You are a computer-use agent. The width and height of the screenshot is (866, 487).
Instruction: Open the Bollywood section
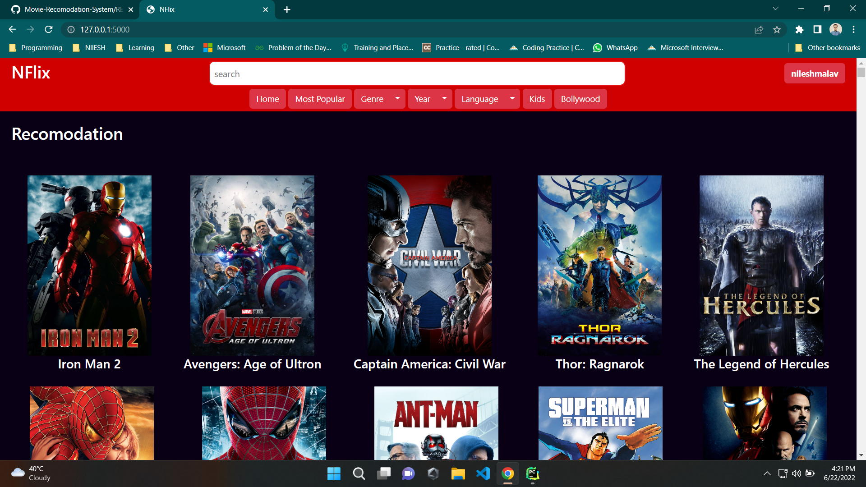(x=580, y=99)
